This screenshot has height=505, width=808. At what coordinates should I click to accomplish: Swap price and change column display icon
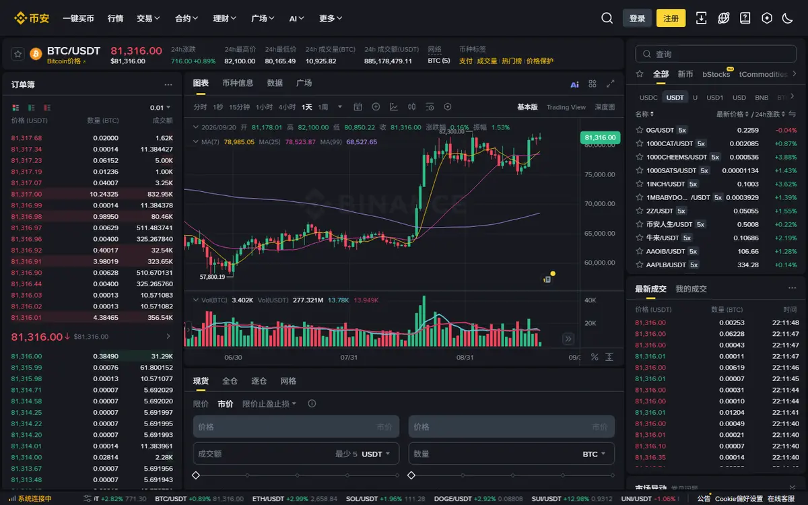click(x=792, y=114)
